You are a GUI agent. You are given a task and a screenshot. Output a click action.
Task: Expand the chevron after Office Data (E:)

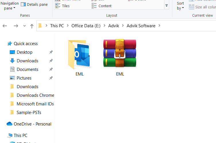pos(105,26)
